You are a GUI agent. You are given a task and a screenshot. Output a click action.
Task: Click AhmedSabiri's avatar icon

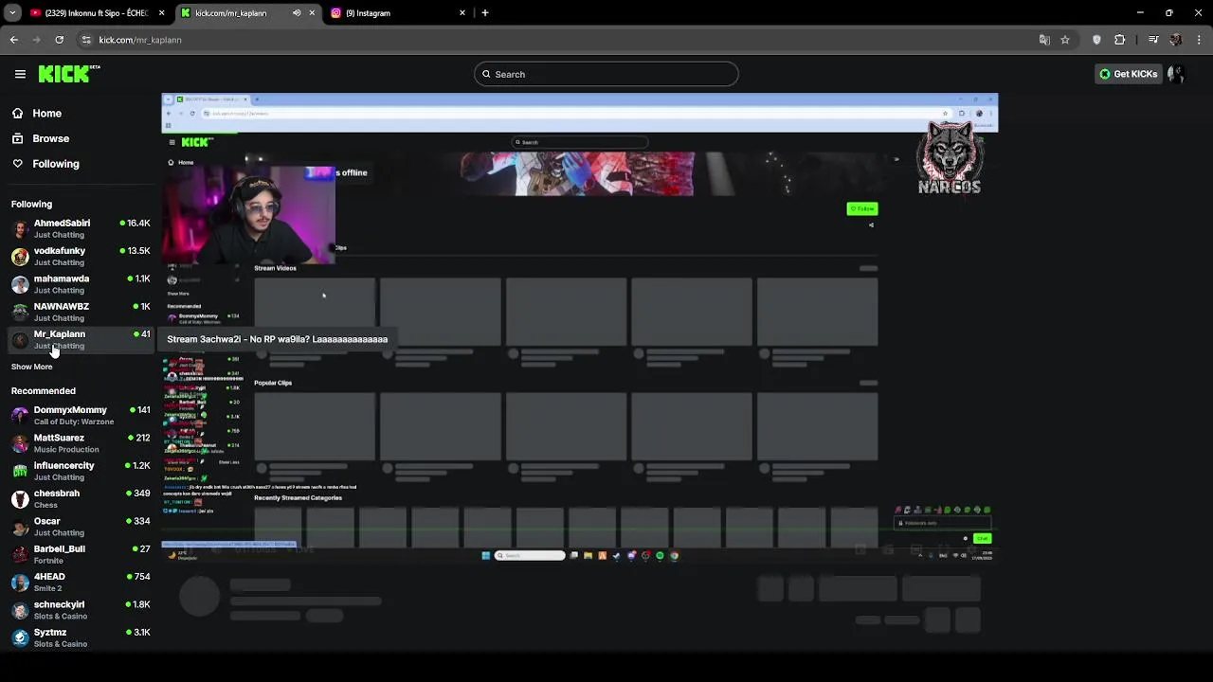pyautogui.click(x=20, y=228)
